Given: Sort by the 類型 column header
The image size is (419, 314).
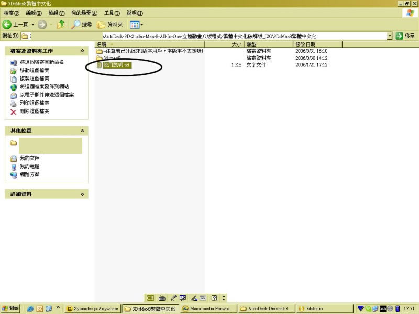Looking at the screenshot, I should tap(268, 44).
